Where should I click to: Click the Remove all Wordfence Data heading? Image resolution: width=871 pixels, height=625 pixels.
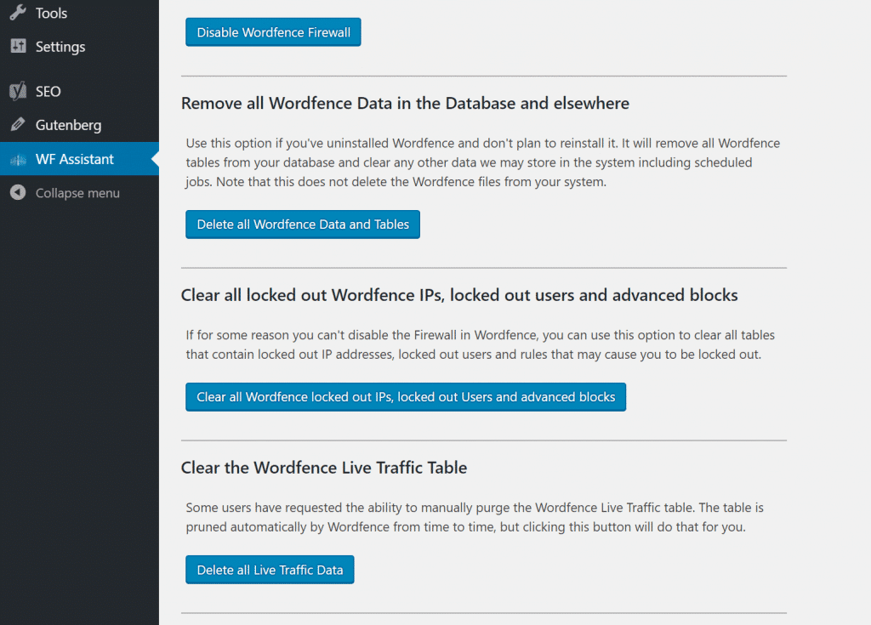404,103
